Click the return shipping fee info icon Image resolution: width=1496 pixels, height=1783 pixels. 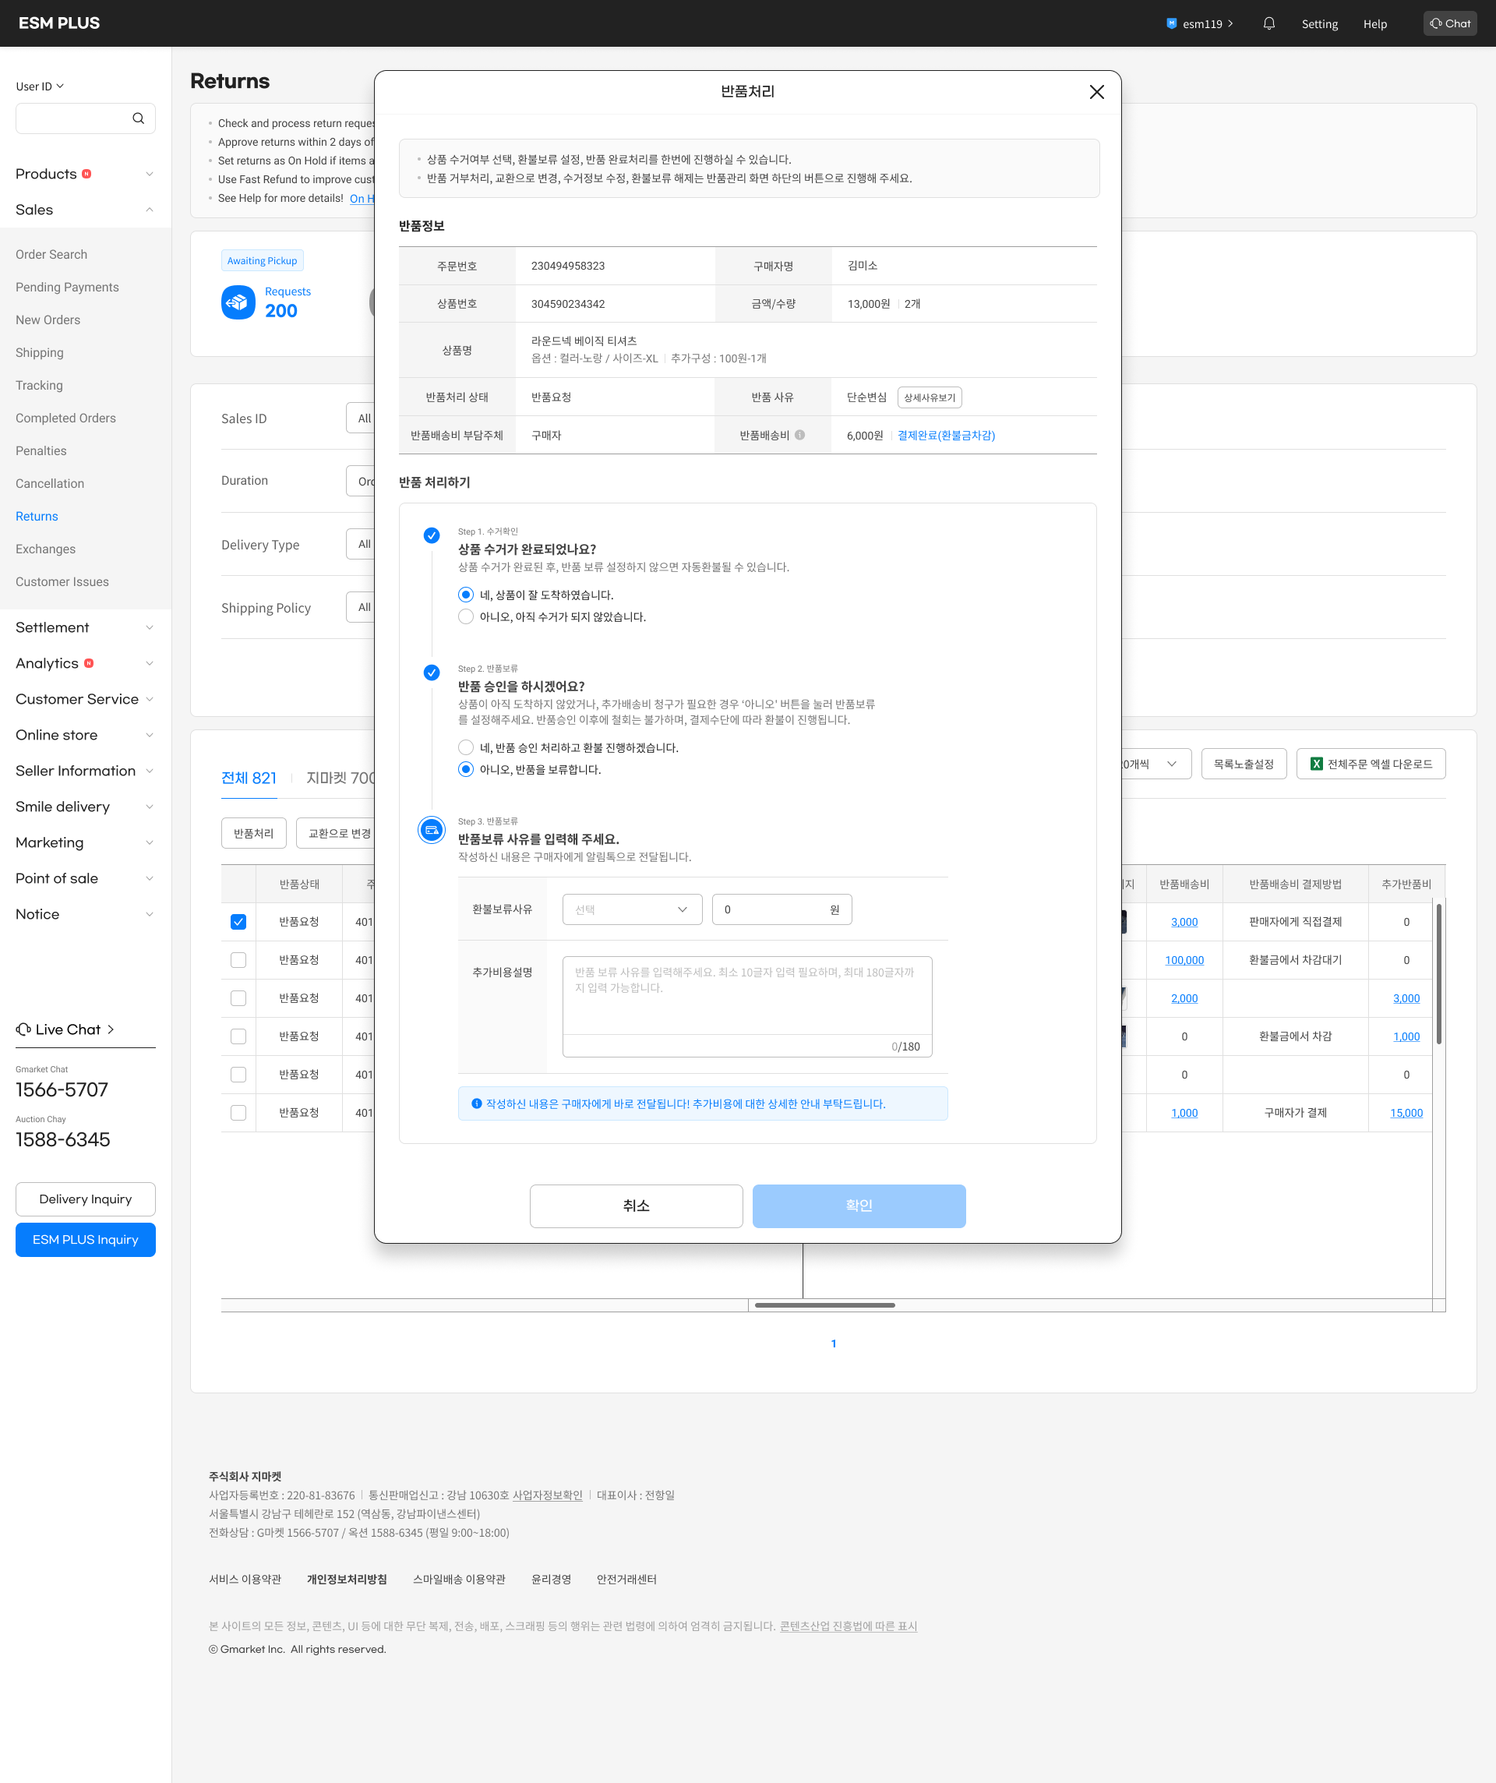coord(799,436)
